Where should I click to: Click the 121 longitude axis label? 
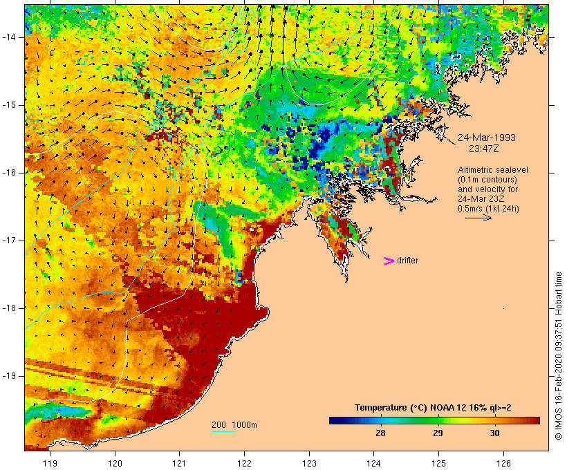pyautogui.click(x=179, y=463)
